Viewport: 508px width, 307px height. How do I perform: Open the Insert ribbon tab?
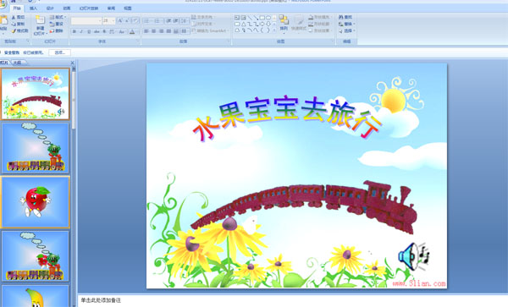[x=33, y=8]
